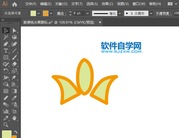Select the Selection tool black arrow
Viewport: 179px width, 138px height.
point(6,30)
